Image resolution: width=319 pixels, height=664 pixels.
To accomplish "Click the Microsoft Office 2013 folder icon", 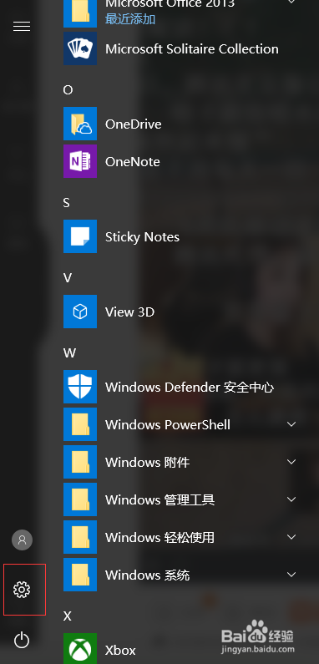I will [80, 13].
